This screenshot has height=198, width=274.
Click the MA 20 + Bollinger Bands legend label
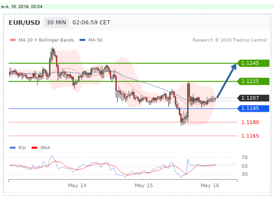pos(46,40)
